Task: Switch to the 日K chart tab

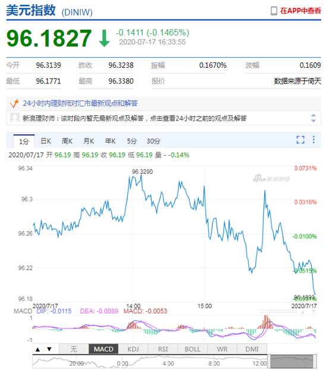Action: pyautogui.click(x=46, y=141)
